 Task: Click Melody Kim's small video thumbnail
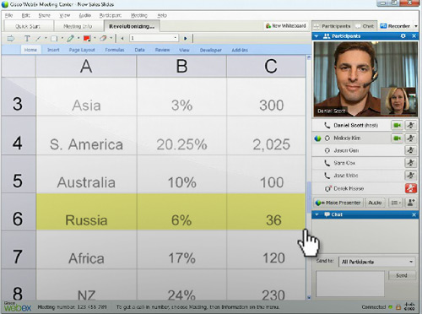pyautogui.click(x=398, y=100)
